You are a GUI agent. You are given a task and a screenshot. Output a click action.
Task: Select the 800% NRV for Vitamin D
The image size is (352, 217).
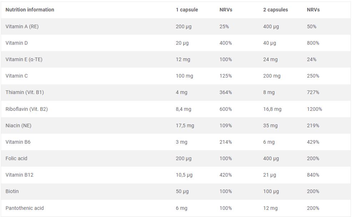[x=313, y=43]
